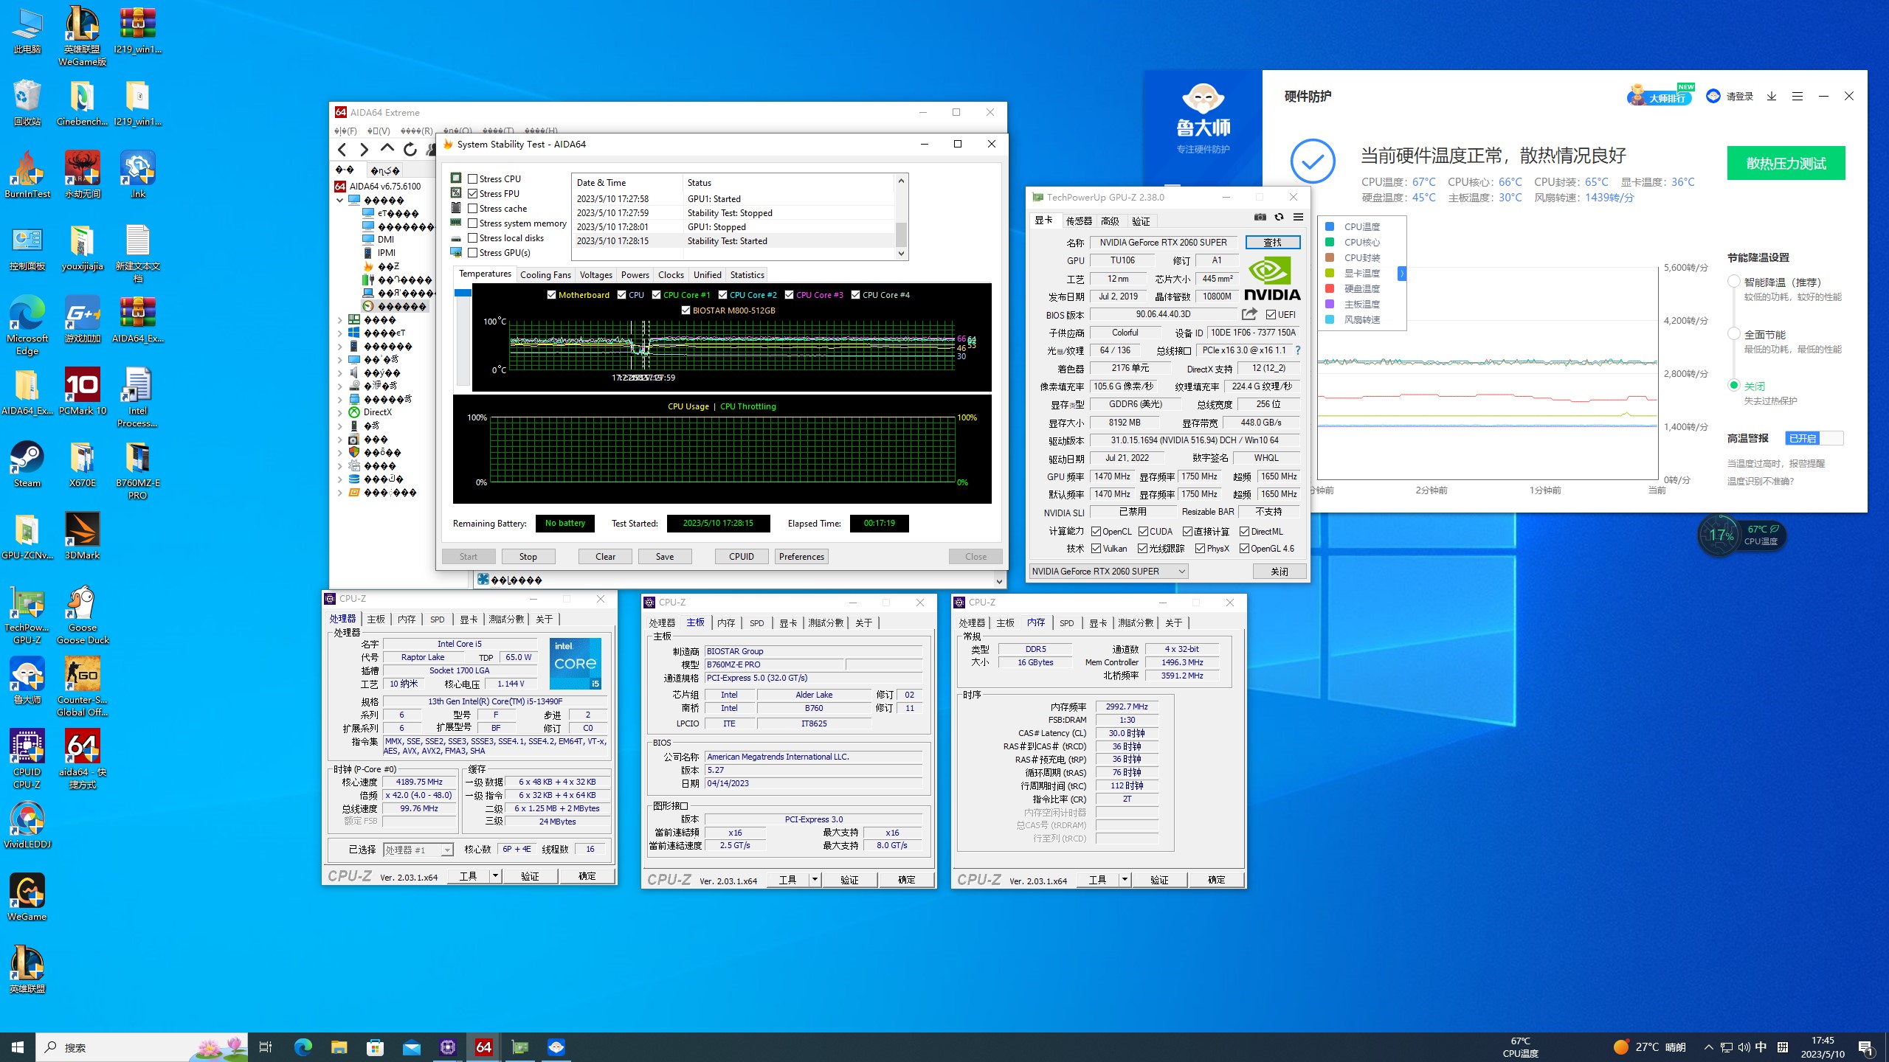The height and width of the screenshot is (1062, 1889).
Task: Click the BIOS version share icon in GPU-Z
Action: (1249, 314)
